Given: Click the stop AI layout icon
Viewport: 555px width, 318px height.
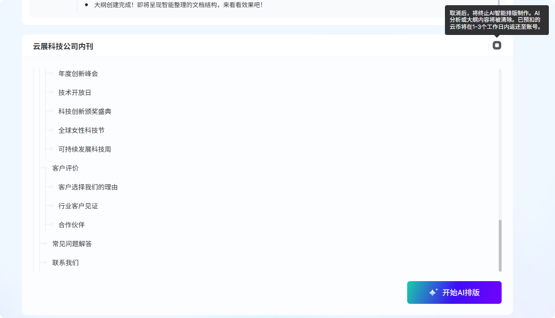Looking at the screenshot, I should tap(496, 45).
